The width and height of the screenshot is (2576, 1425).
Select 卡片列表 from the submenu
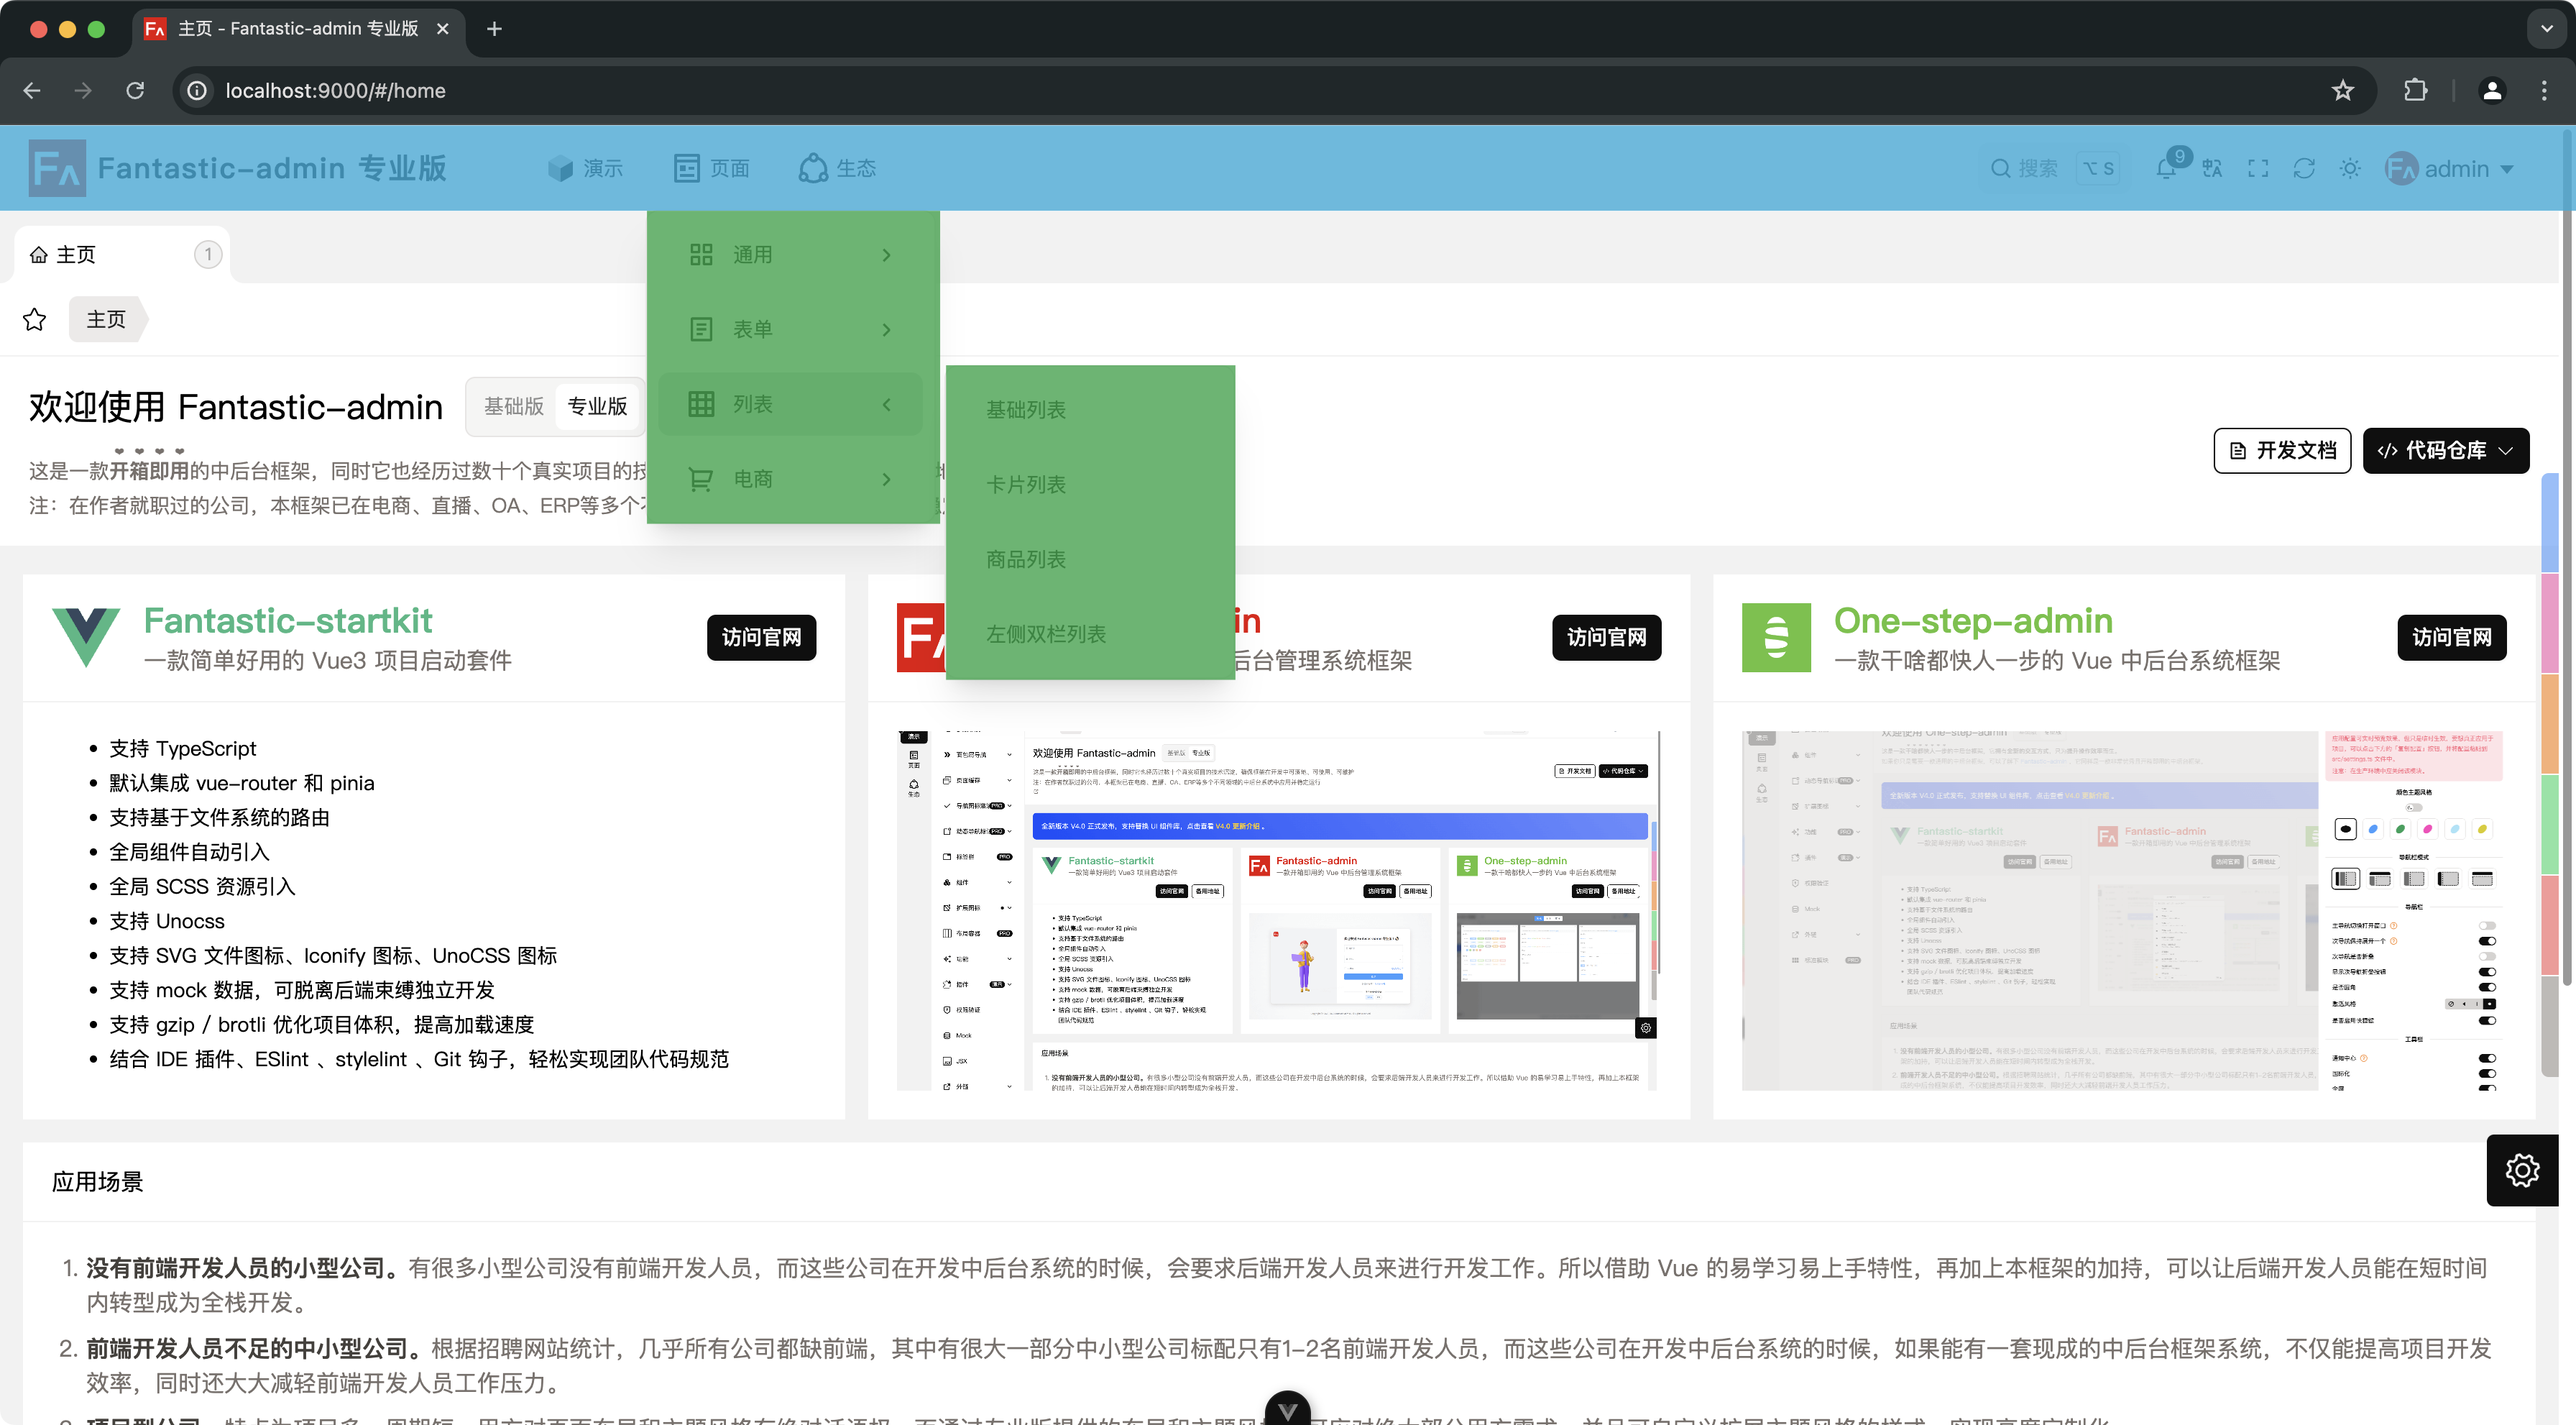coord(1026,485)
